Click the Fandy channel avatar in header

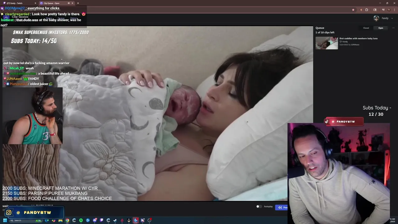(x=376, y=18)
